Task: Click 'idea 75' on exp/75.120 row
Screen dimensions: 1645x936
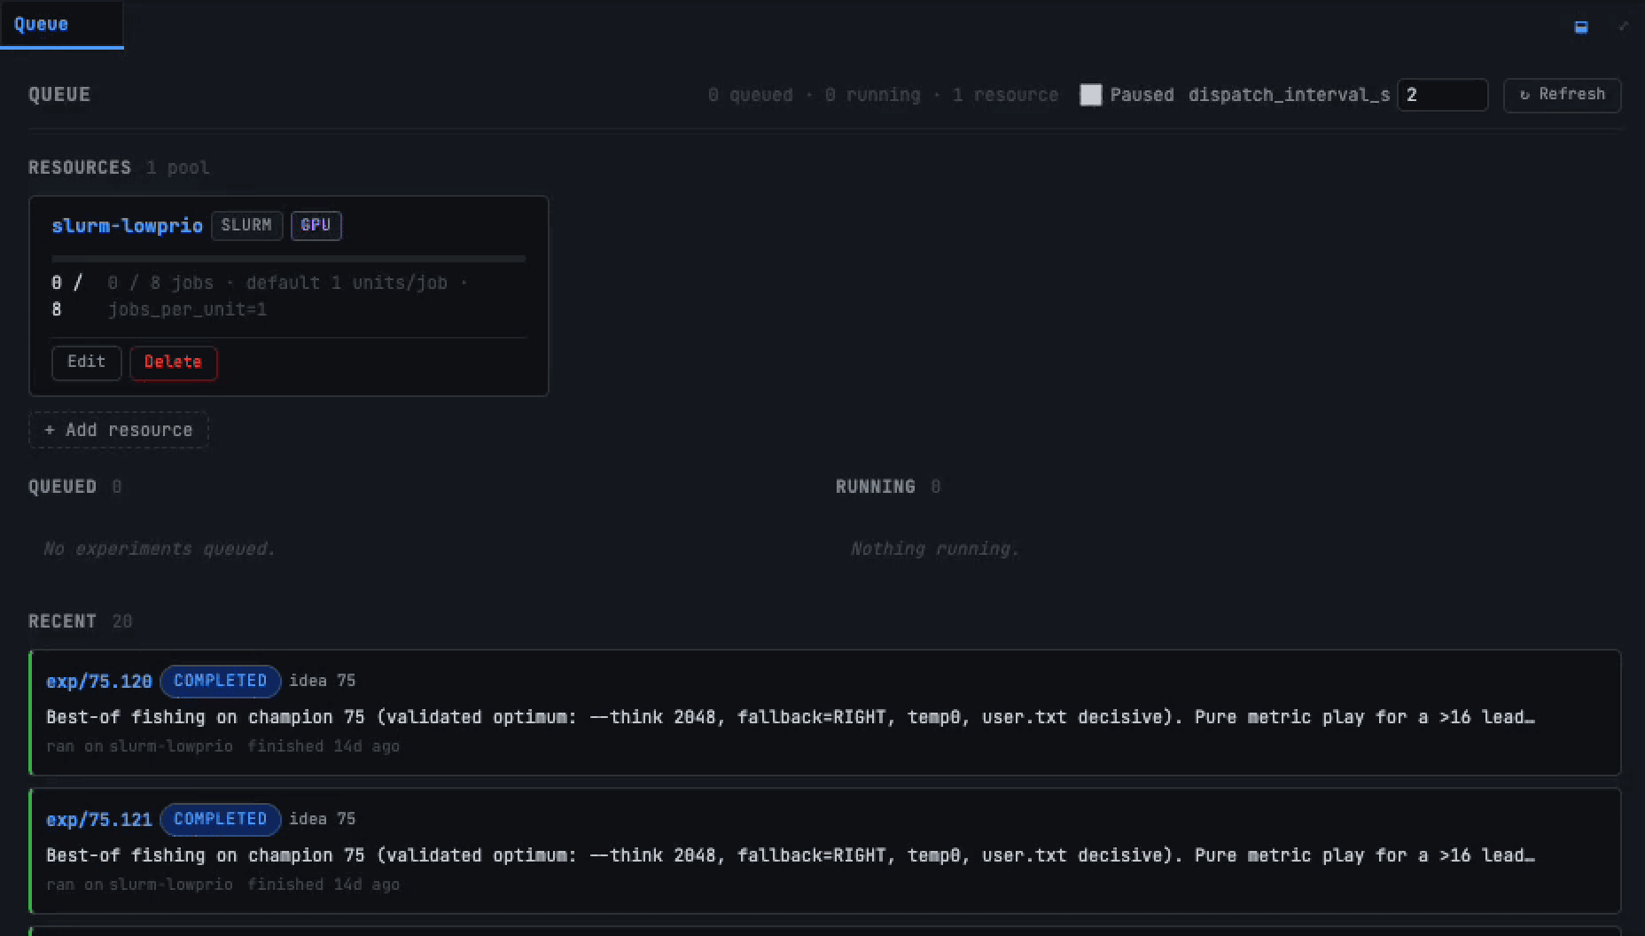Action: (323, 681)
